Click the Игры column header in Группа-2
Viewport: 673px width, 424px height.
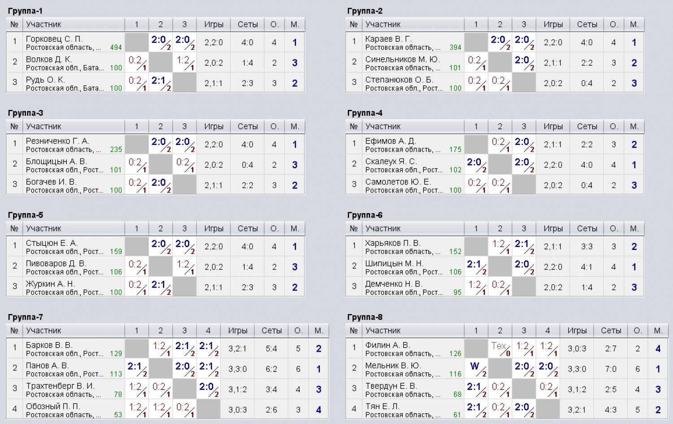(x=553, y=24)
